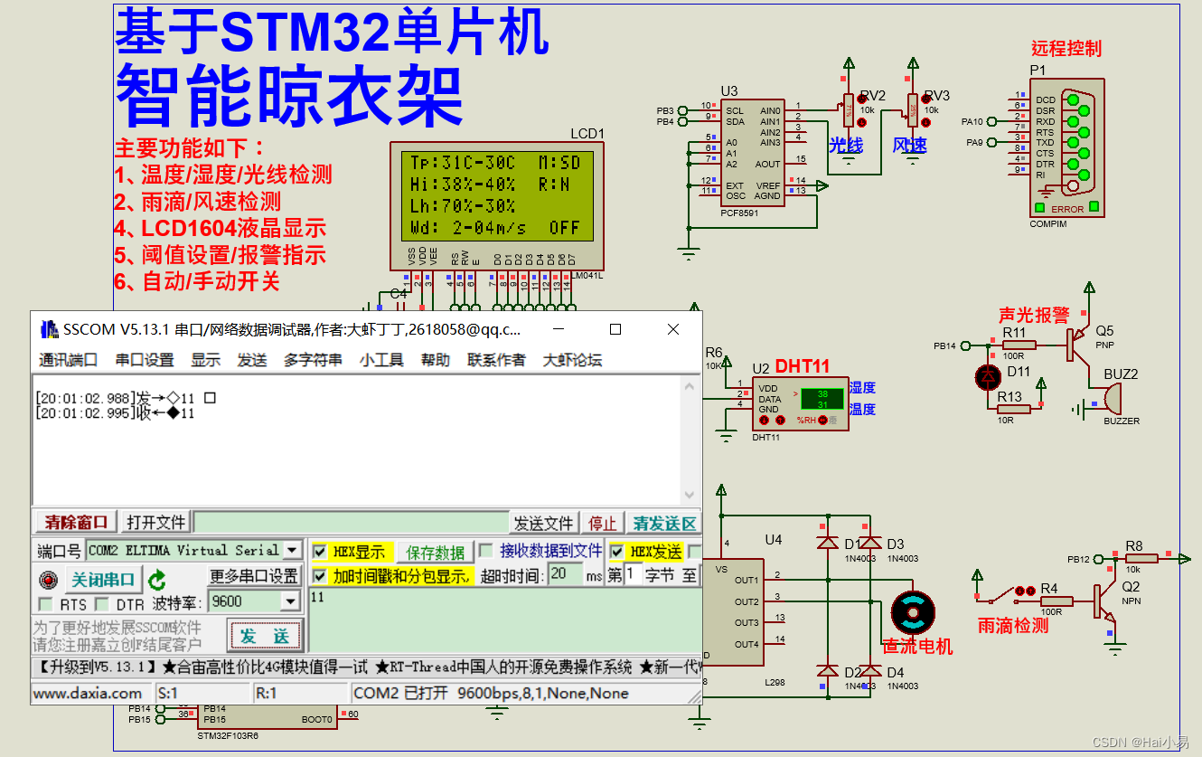Click the 打开文件 button
The image size is (1202, 757).
point(155,522)
